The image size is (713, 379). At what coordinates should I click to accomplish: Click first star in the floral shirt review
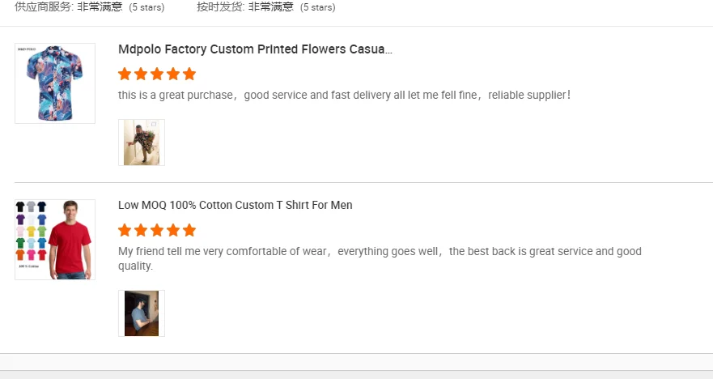pyautogui.click(x=125, y=74)
